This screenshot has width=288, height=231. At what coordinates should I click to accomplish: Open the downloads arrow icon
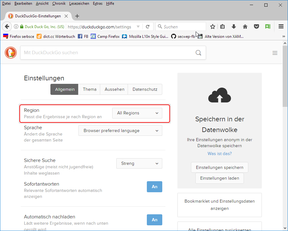[x=233, y=27]
